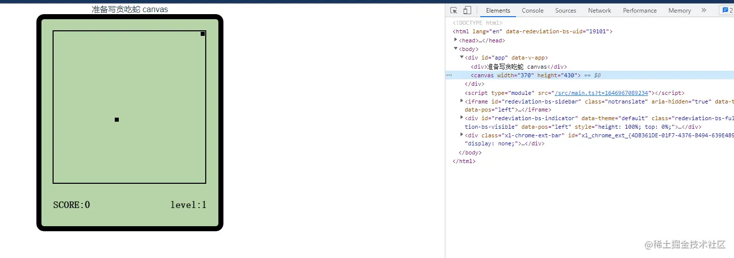This screenshot has width=734, height=258.
Task: Click the level:1 text on the canvas
Action: [189, 204]
